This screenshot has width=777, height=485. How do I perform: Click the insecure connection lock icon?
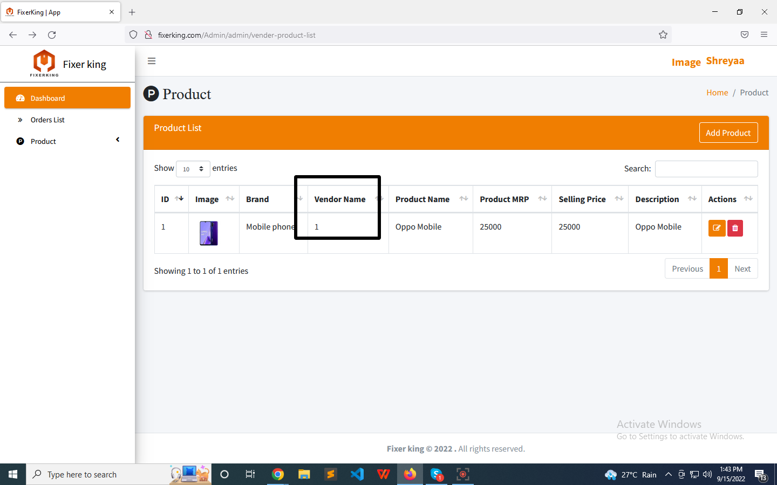(148, 34)
